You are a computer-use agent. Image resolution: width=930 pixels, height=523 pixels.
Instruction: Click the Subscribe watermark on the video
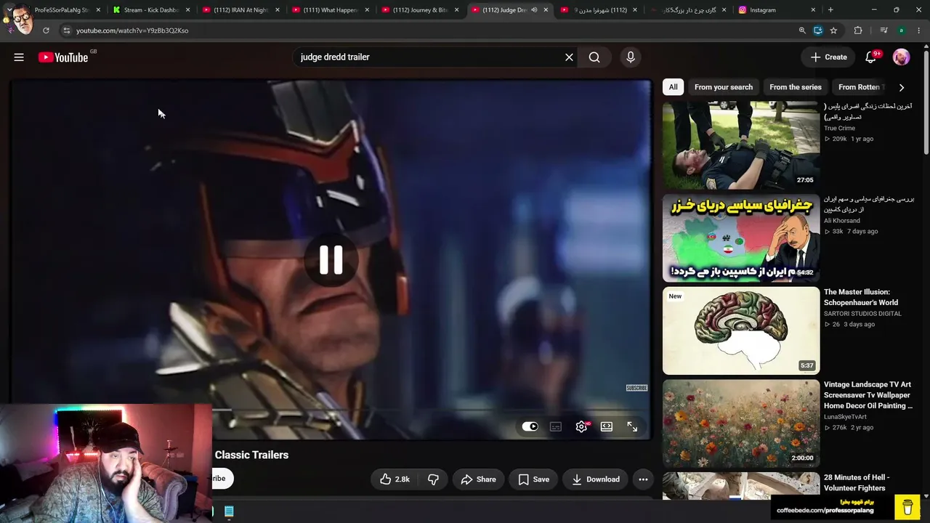[636, 388]
